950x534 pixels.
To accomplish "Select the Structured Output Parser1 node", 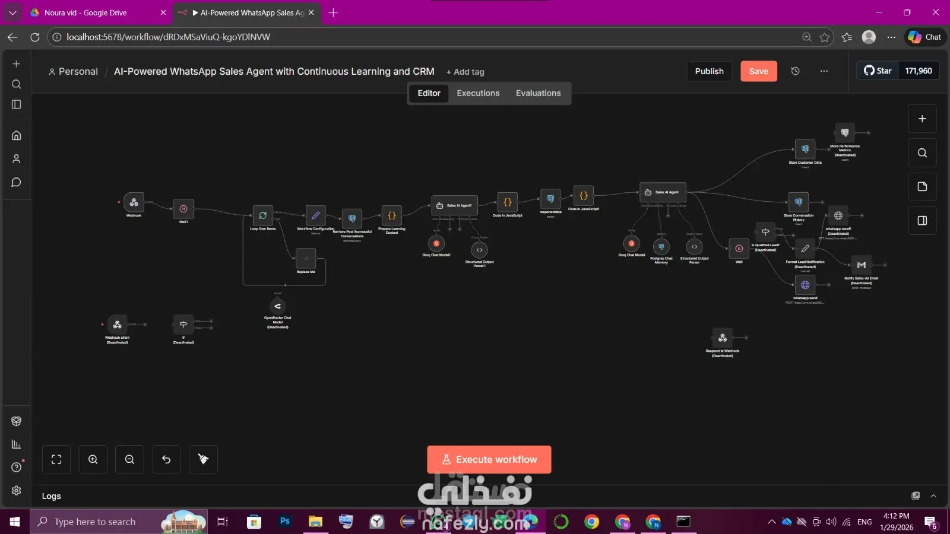I will pyautogui.click(x=479, y=250).
